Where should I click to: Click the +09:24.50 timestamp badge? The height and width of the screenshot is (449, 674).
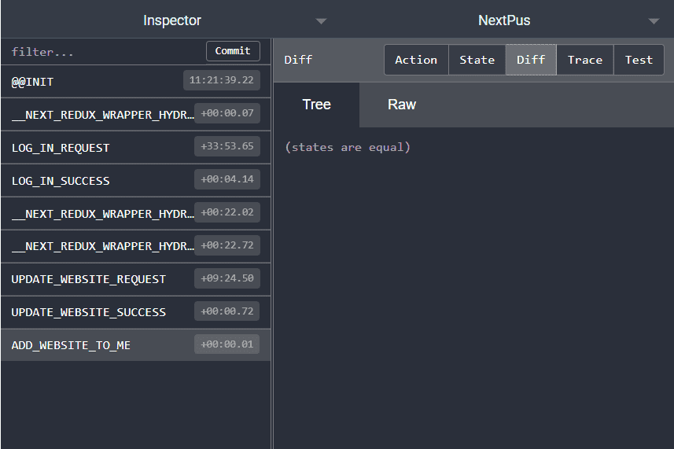click(227, 278)
